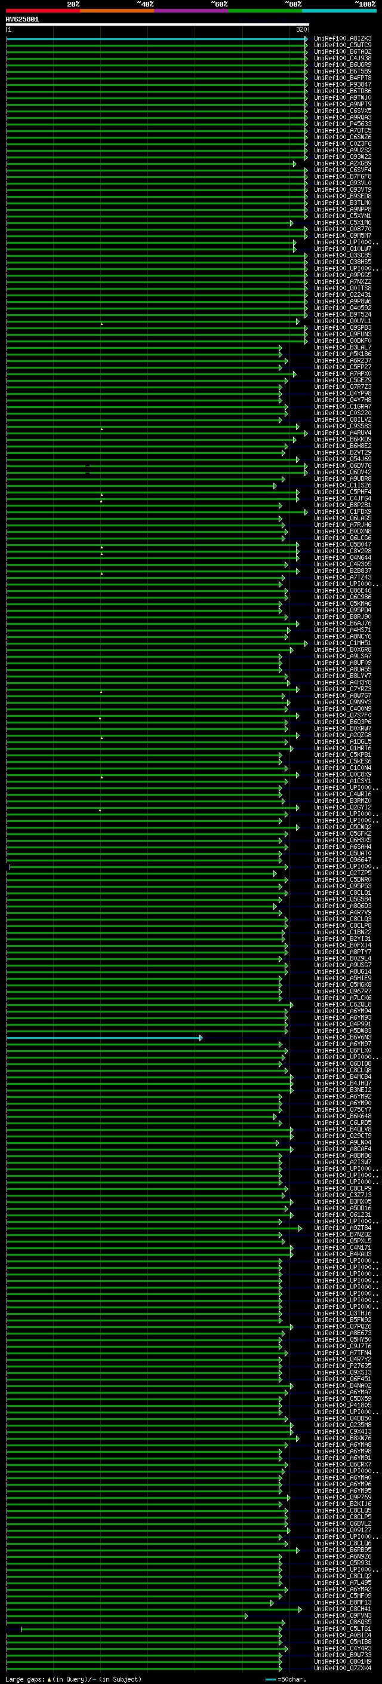Open hit UniRef100_Q10LW7

343,249
